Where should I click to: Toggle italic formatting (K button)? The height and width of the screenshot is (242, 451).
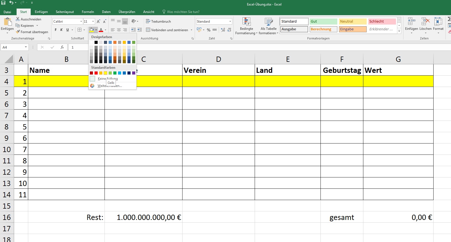click(x=61, y=30)
